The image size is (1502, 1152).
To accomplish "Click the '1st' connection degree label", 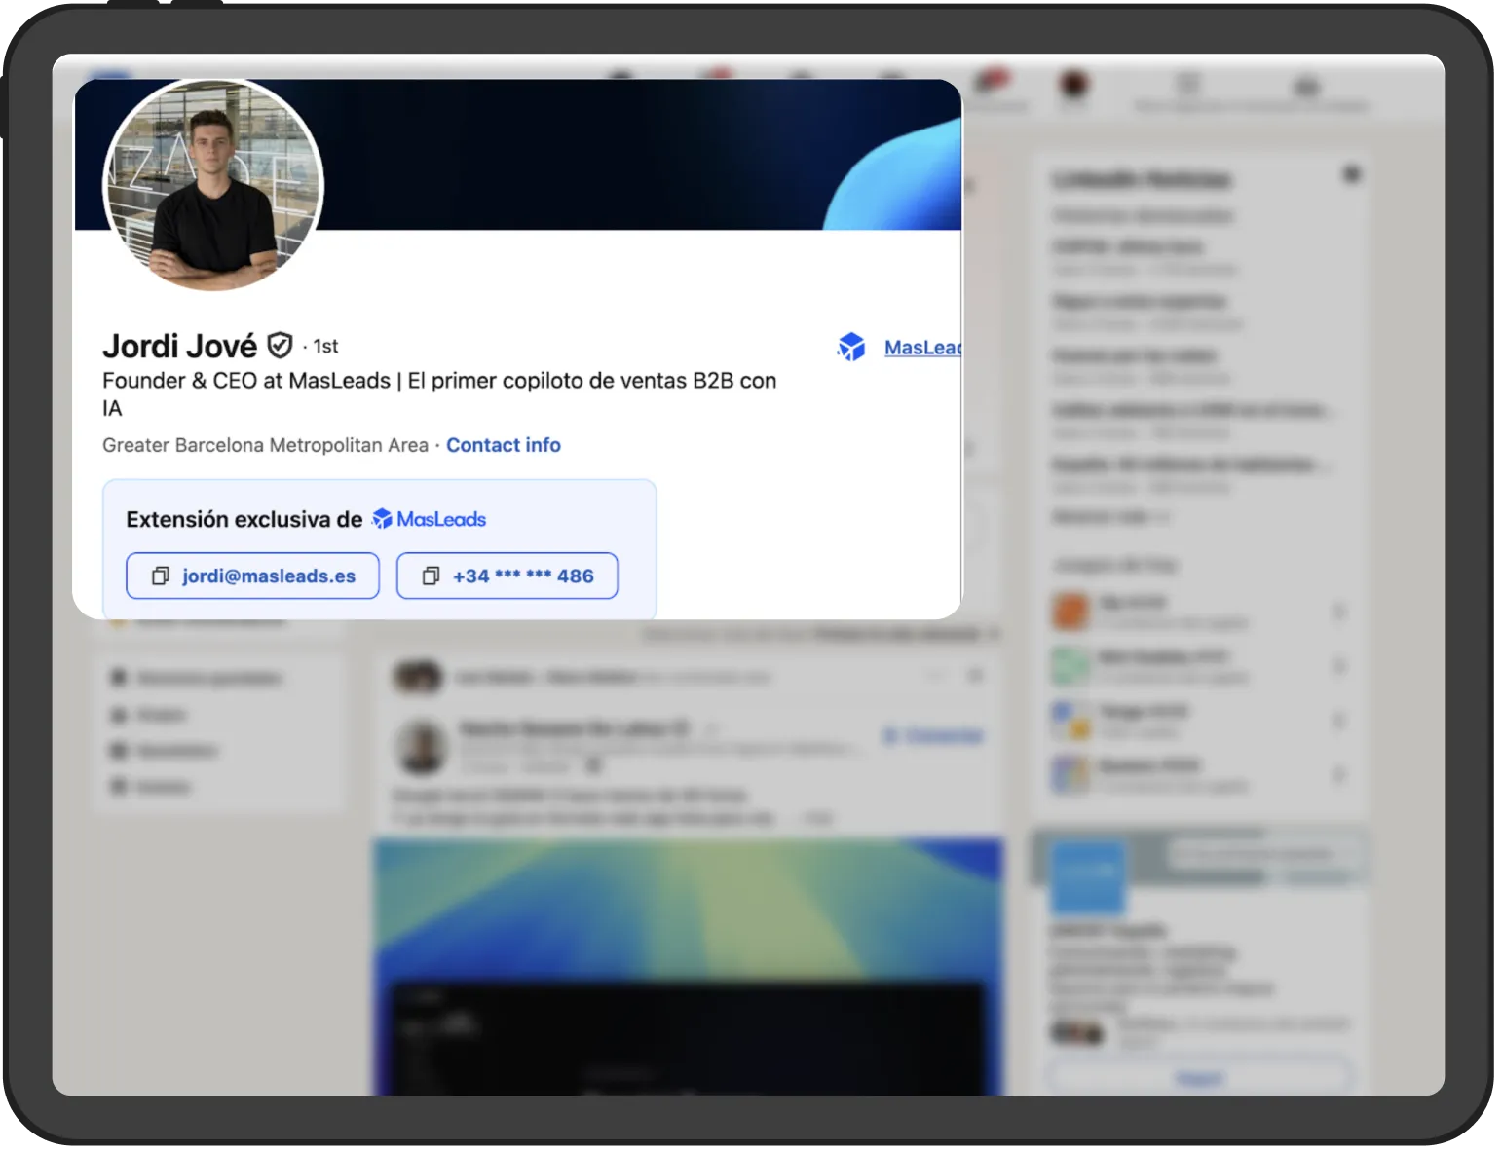I will click(x=326, y=346).
